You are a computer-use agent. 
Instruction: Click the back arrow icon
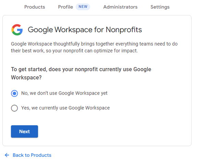[7, 155]
